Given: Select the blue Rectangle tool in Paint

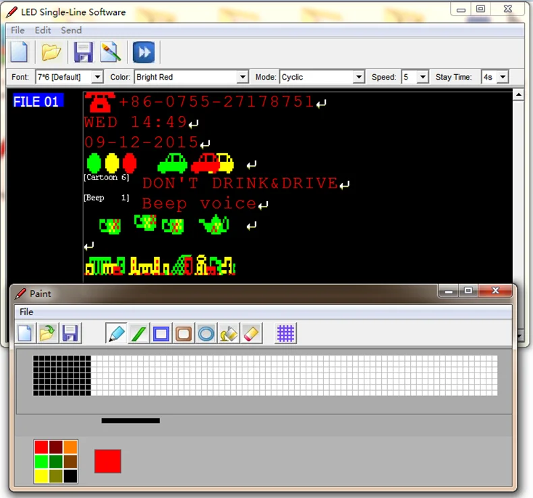Looking at the screenshot, I should tap(161, 333).
